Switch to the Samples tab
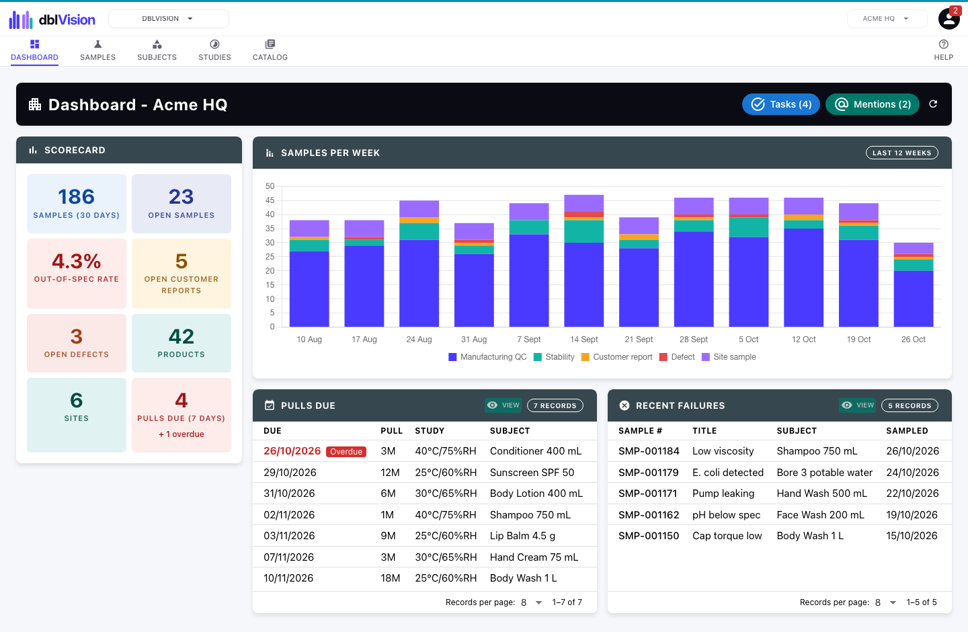This screenshot has height=632, width=968. (x=97, y=50)
